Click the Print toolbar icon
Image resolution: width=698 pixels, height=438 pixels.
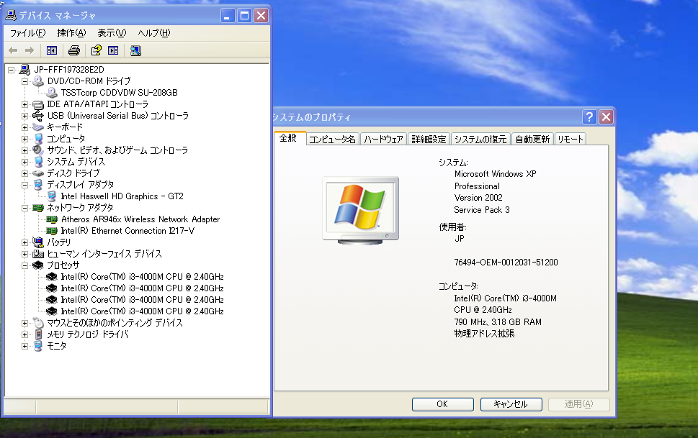point(74,50)
